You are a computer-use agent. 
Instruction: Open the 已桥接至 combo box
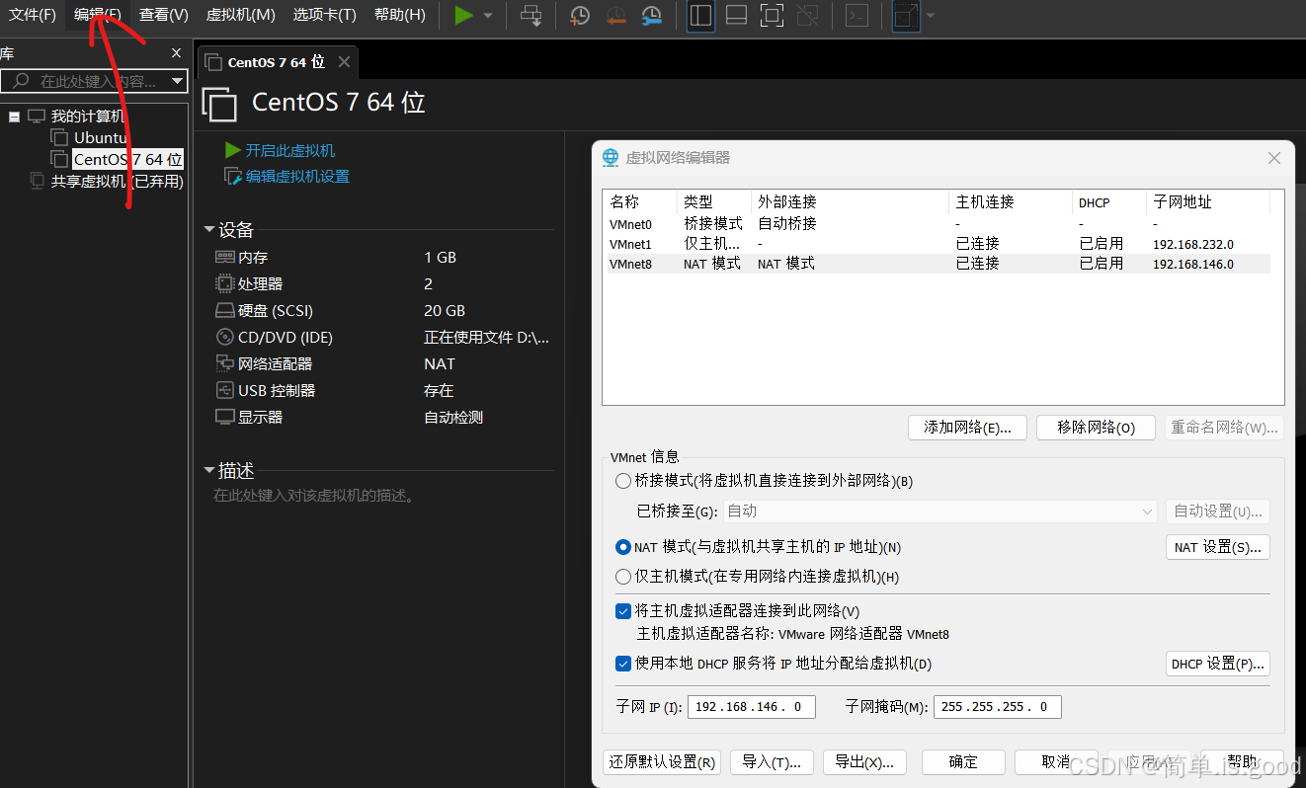pyautogui.click(x=939, y=512)
